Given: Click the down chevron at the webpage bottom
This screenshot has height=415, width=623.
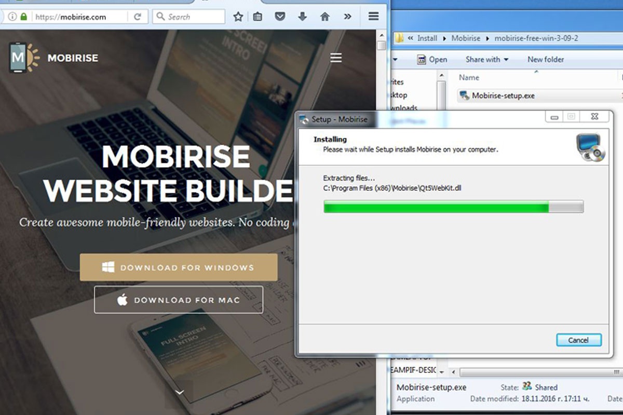Looking at the screenshot, I should [180, 392].
